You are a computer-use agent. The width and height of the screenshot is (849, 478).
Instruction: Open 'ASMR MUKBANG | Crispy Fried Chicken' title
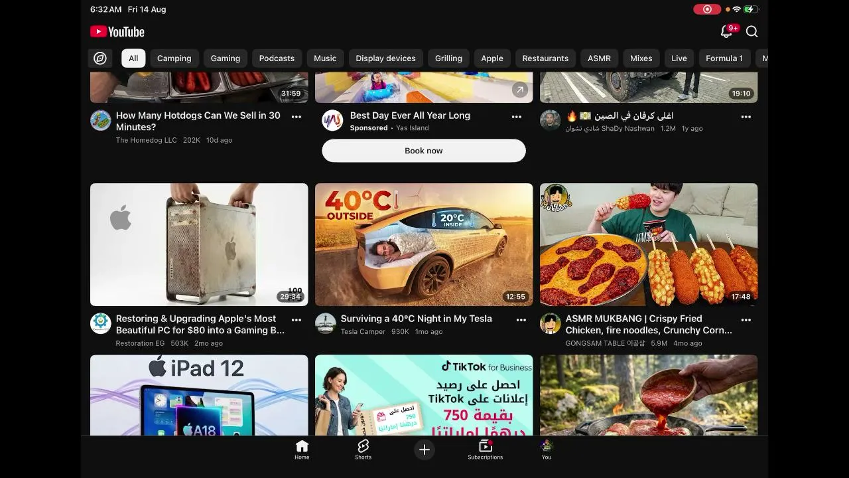[x=649, y=325]
